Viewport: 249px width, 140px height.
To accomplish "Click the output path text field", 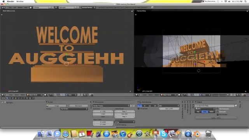I will click(215, 105).
